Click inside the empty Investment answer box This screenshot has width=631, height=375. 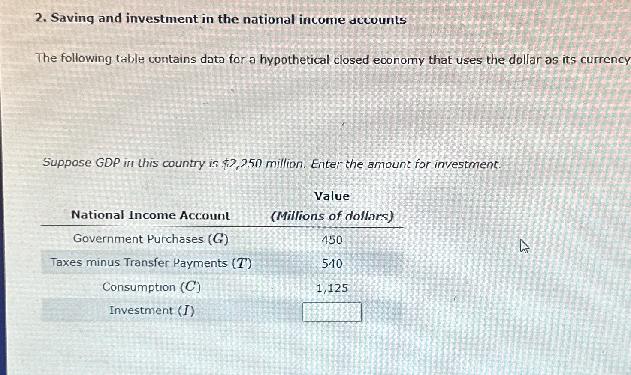pos(332,312)
